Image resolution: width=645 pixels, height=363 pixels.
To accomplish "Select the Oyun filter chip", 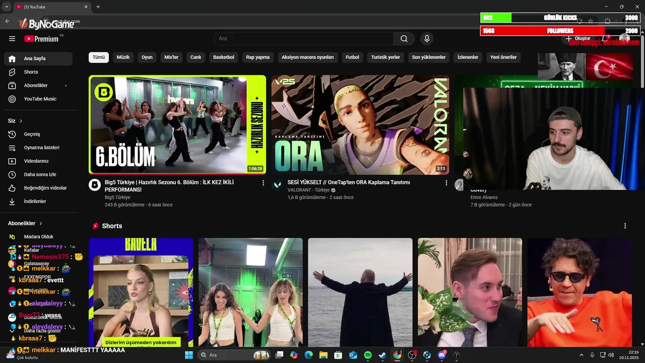I will [147, 57].
